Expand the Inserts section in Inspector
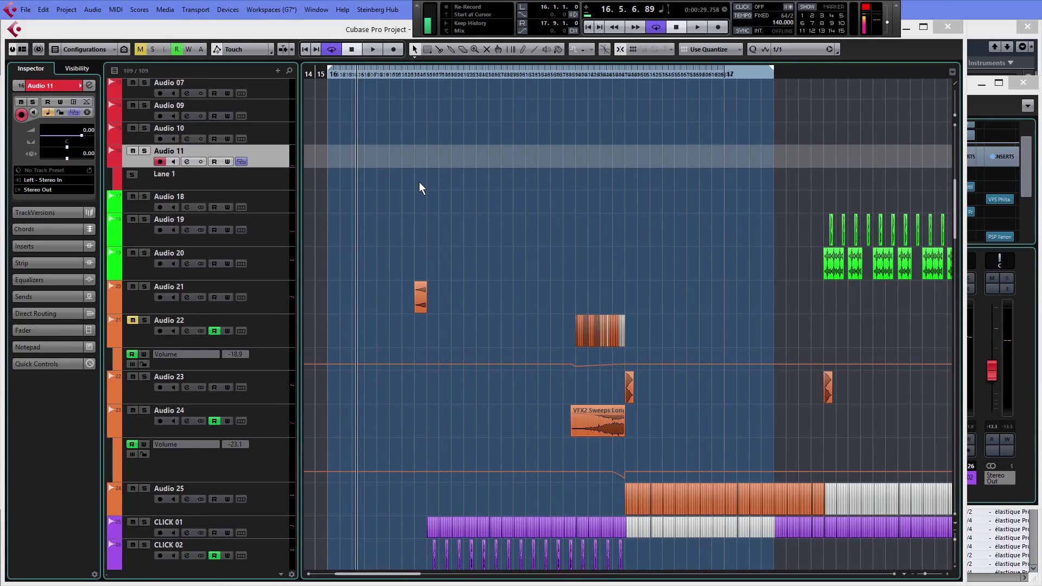This screenshot has height=586, width=1042. [x=47, y=246]
